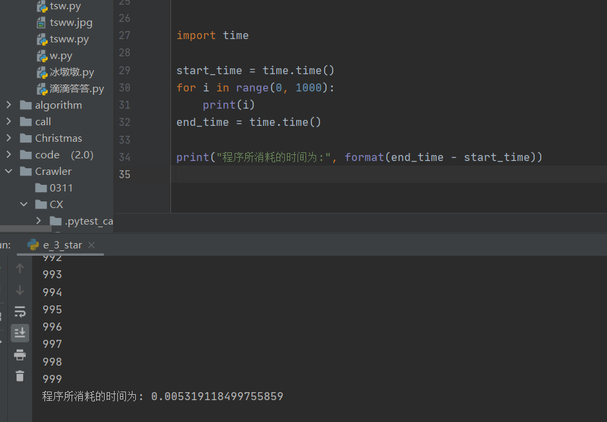Click the call folder icon

pyautogui.click(x=26, y=122)
